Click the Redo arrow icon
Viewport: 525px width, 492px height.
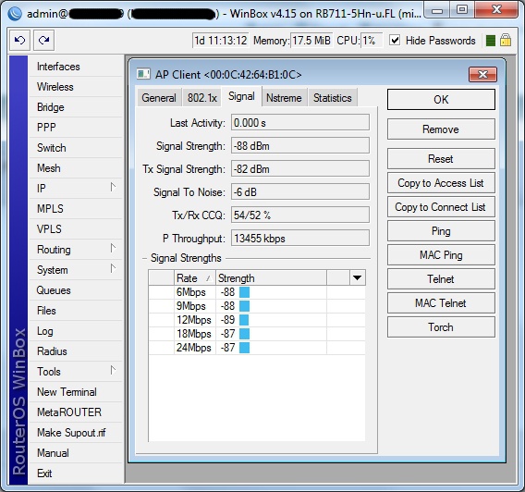click(x=43, y=40)
